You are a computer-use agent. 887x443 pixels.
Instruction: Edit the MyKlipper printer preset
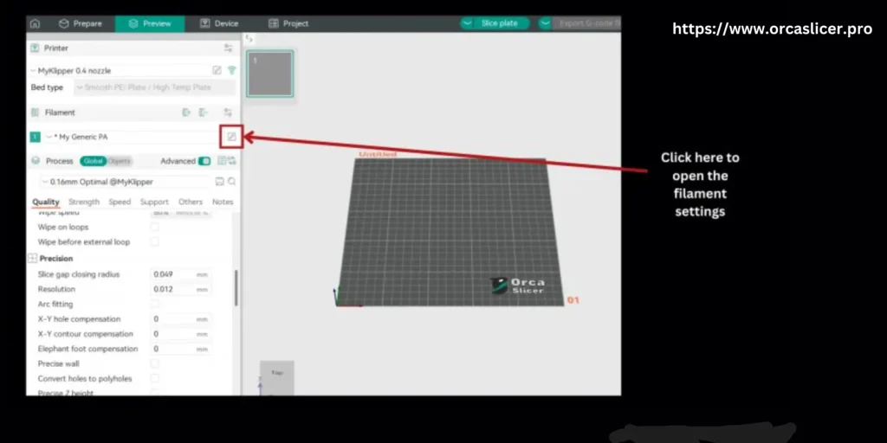(x=217, y=71)
